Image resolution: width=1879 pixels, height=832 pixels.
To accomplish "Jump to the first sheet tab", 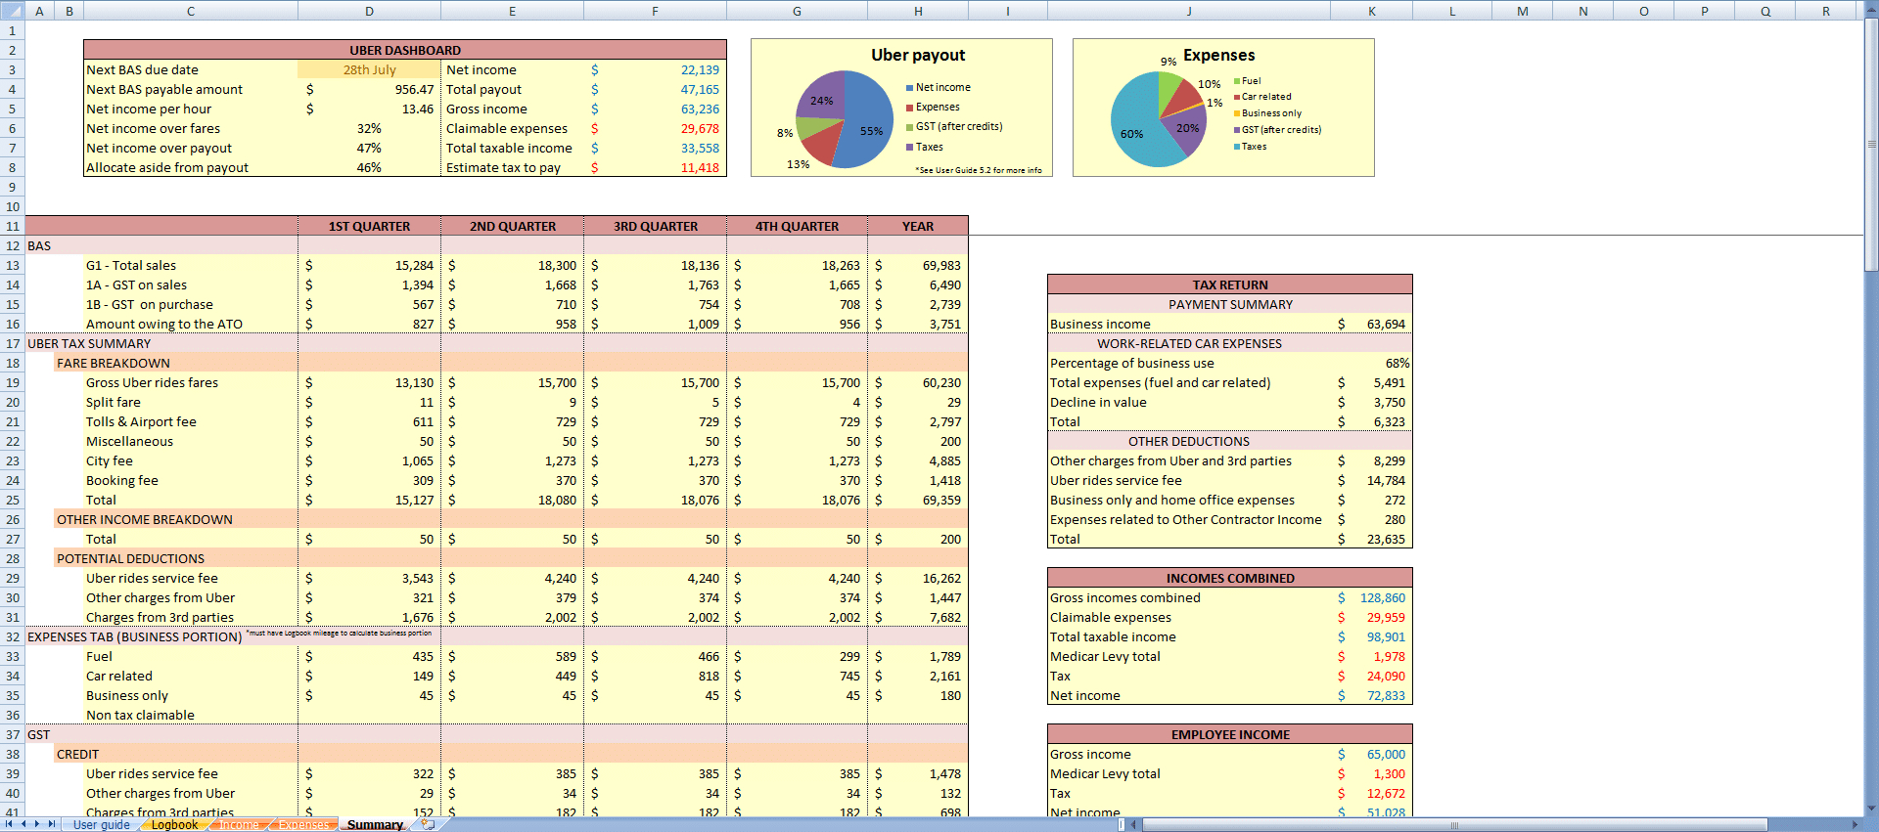I will click(x=10, y=824).
